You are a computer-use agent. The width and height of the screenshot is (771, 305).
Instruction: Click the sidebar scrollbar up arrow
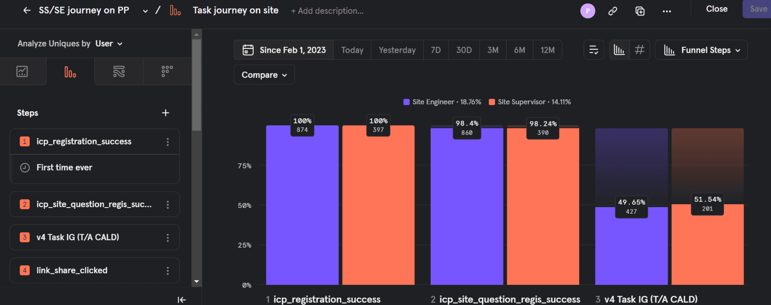coord(197,34)
